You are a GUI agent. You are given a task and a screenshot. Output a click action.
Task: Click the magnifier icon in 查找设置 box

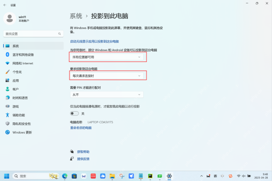(60, 34)
